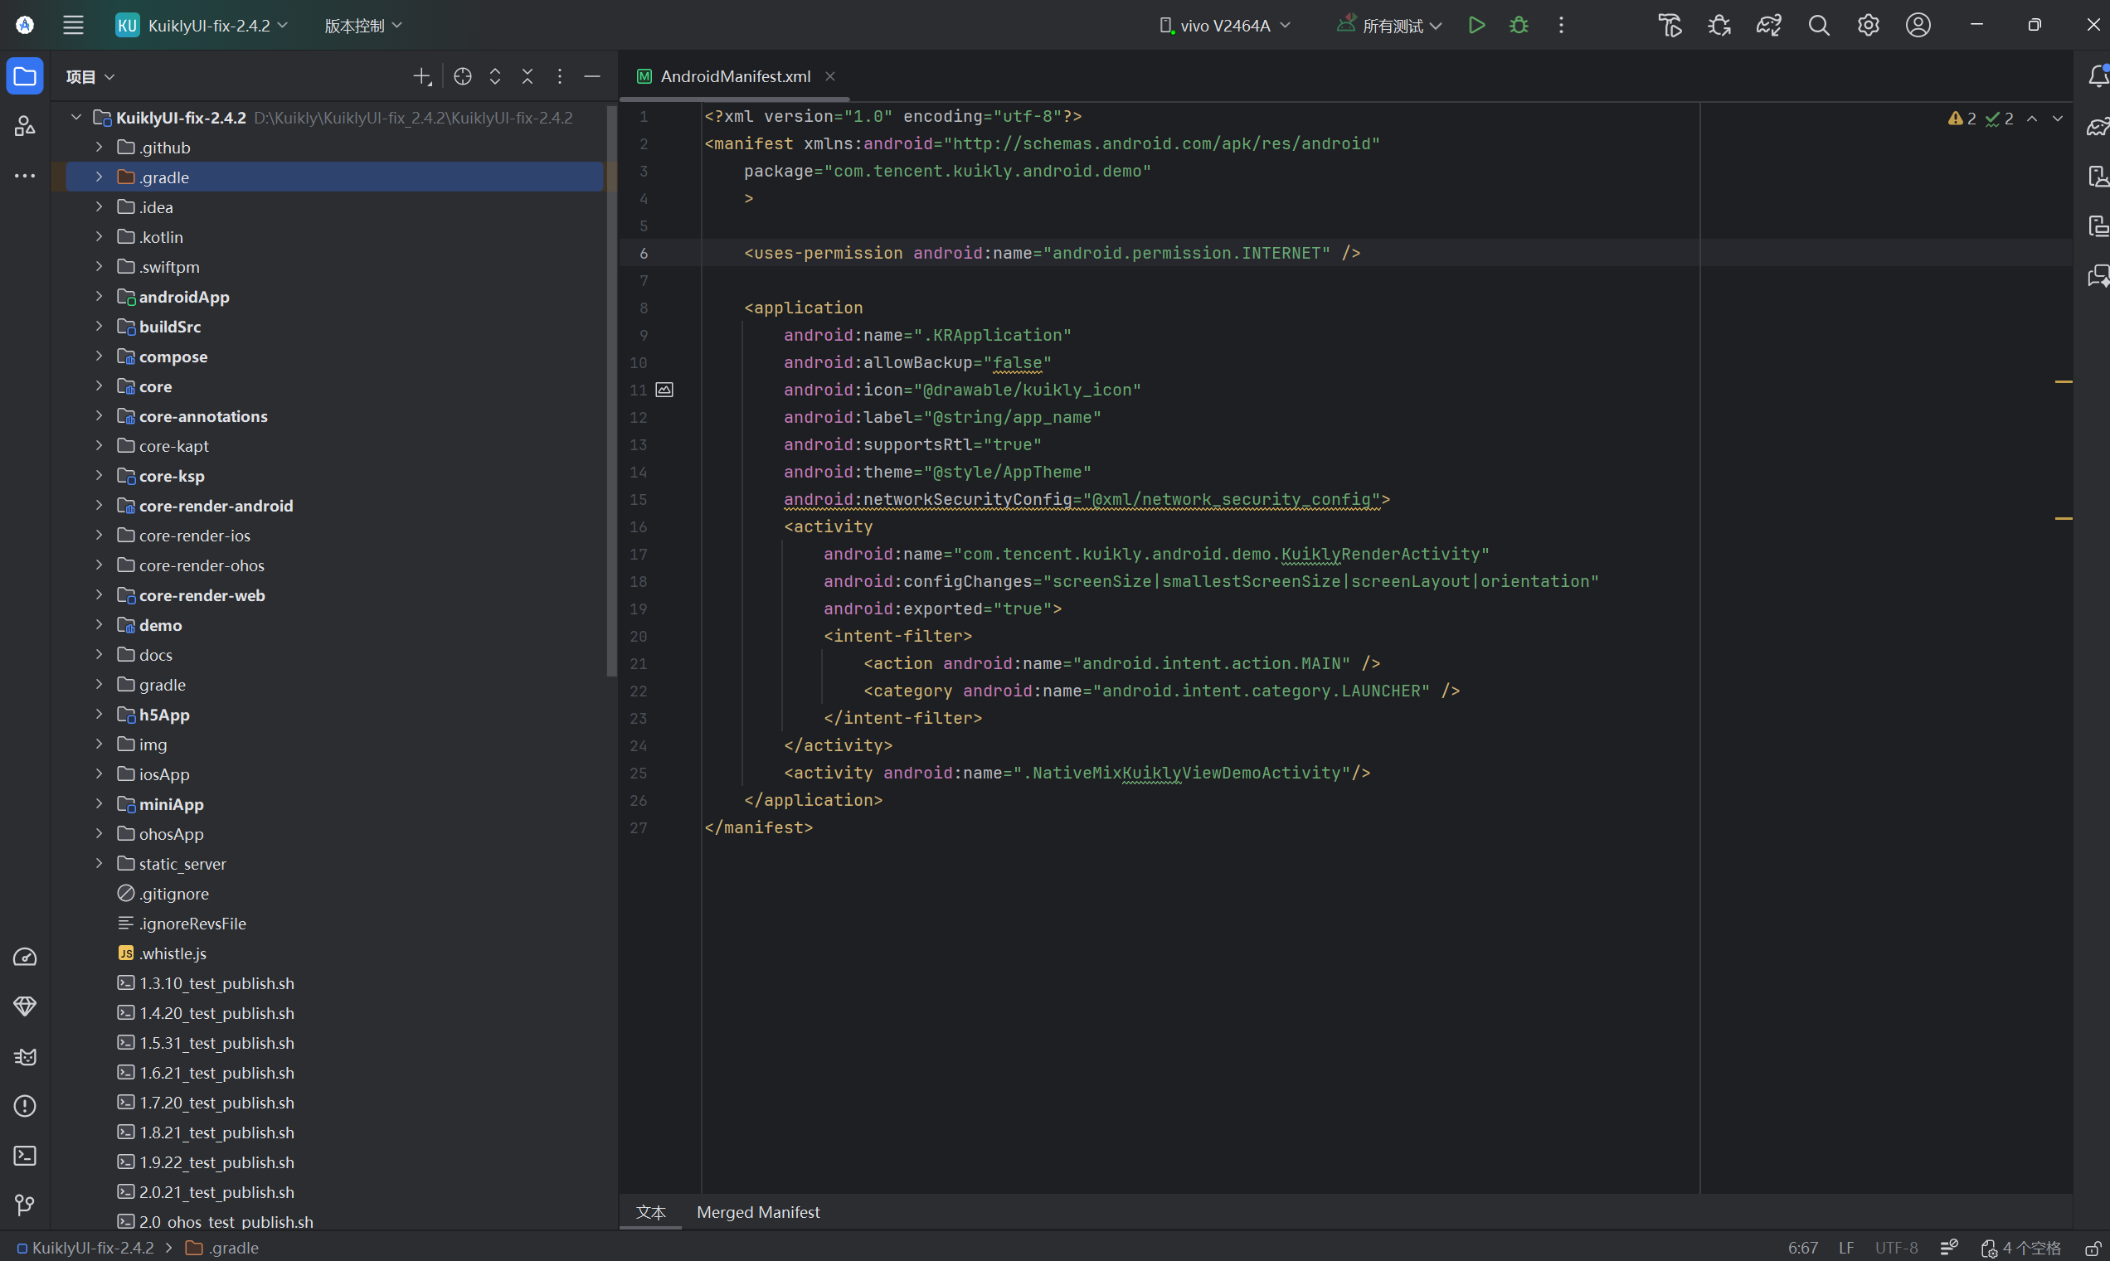
Task: Click the project tree vertical scrollbar
Action: click(x=611, y=390)
